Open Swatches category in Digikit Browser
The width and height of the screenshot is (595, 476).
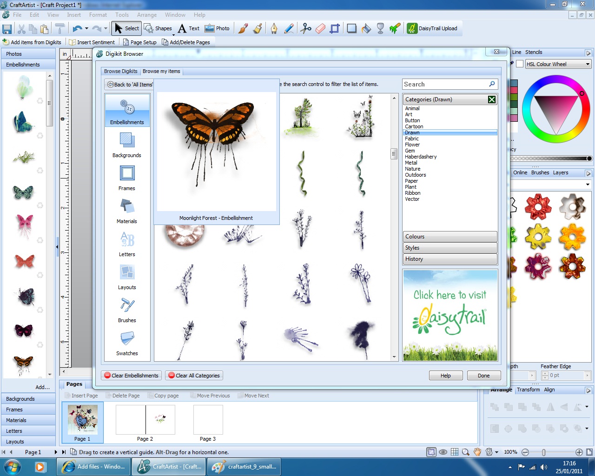127,343
